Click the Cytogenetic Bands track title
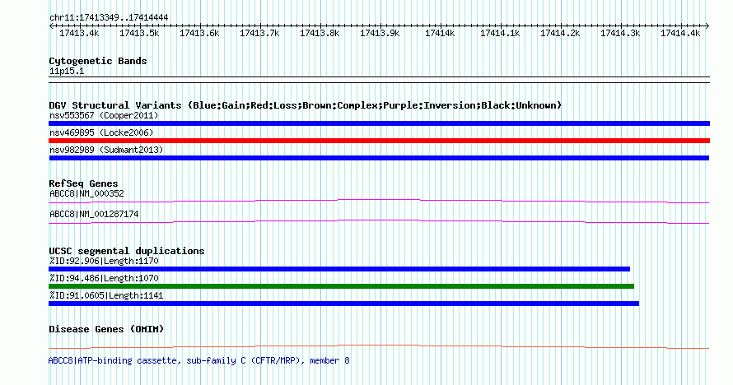The width and height of the screenshot is (733, 385). pyautogui.click(x=98, y=61)
